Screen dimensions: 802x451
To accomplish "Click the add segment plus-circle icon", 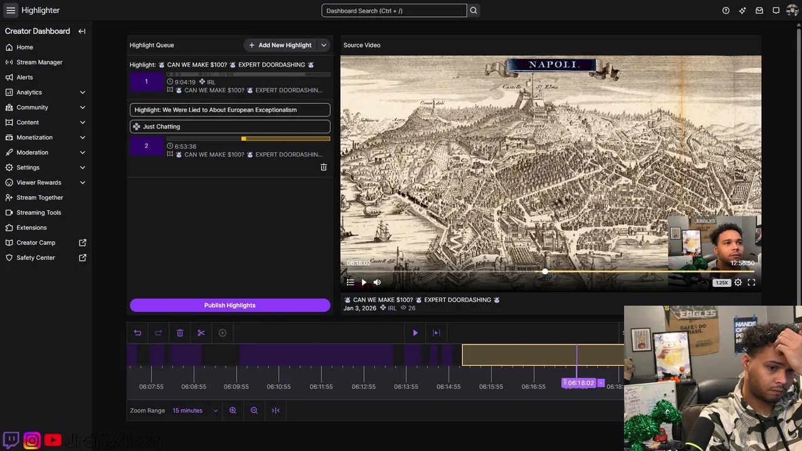I will coord(222,333).
